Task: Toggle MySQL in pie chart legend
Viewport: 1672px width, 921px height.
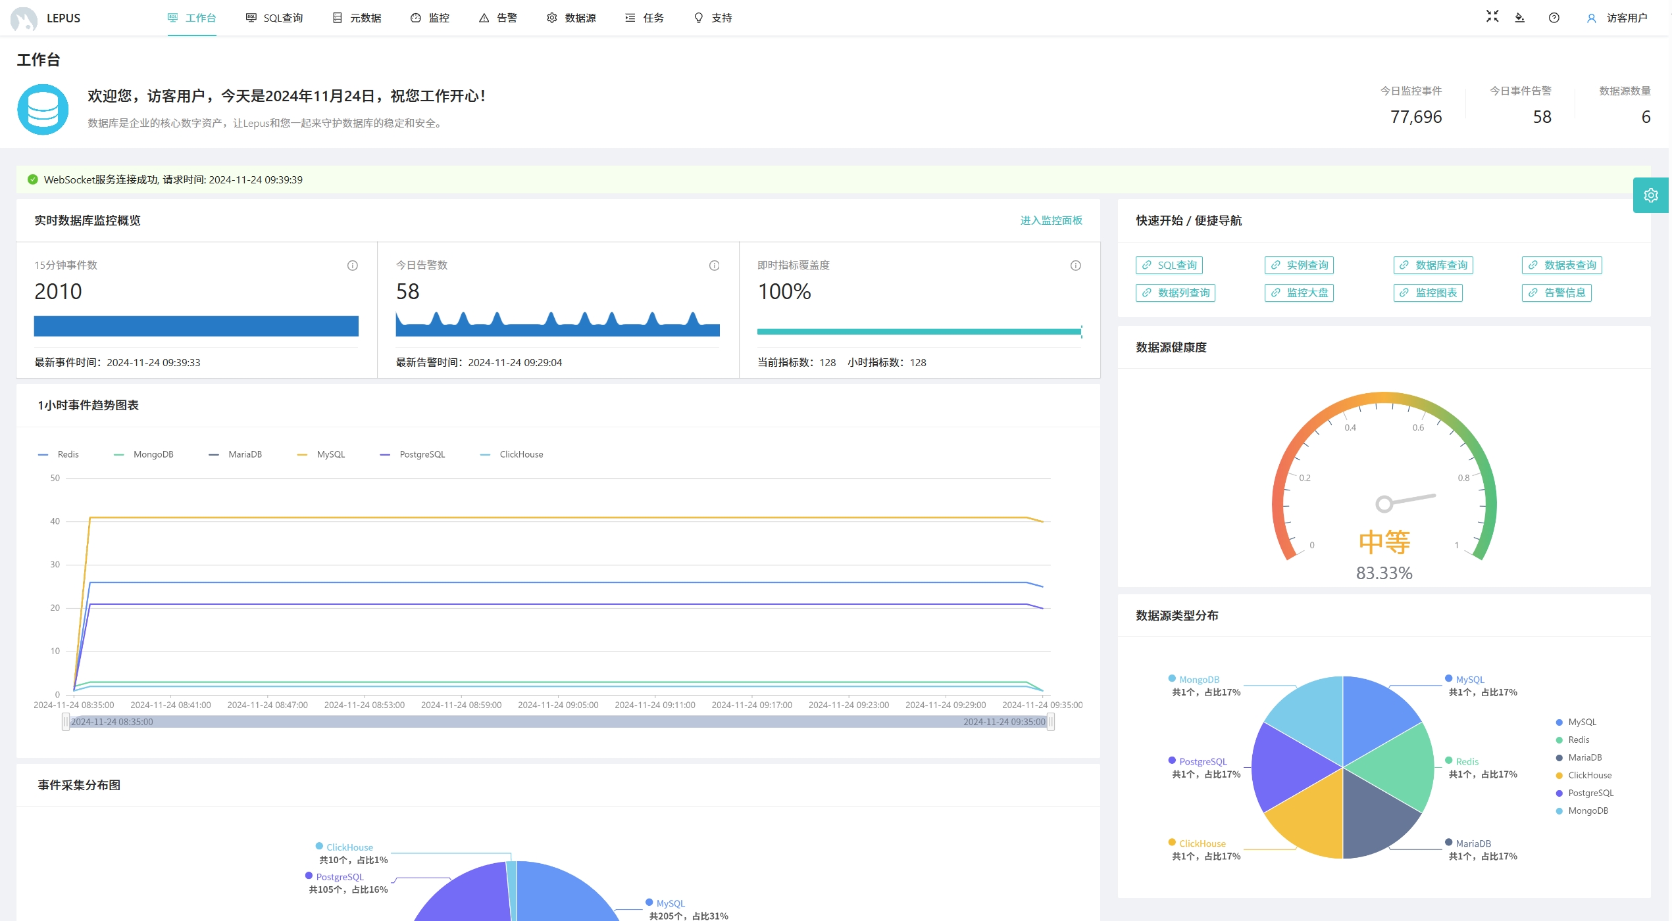Action: tap(1575, 722)
